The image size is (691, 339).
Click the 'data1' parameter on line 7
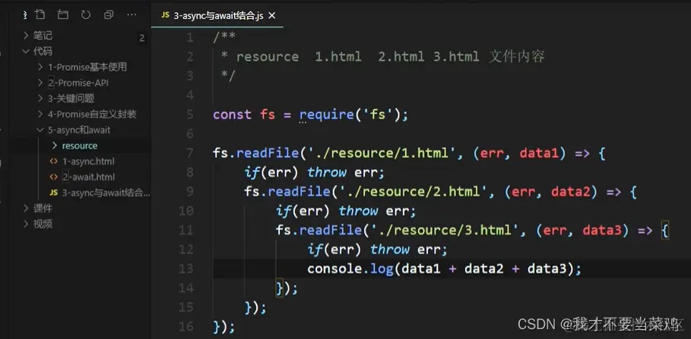pyautogui.click(x=539, y=153)
